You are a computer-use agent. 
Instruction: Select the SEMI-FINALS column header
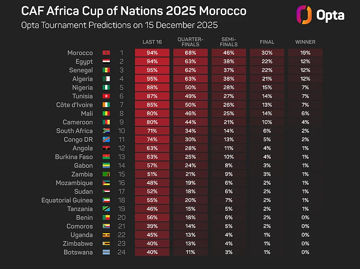[x=229, y=42]
